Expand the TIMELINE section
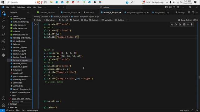This screenshot has width=200, height=112. tap(13, 107)
